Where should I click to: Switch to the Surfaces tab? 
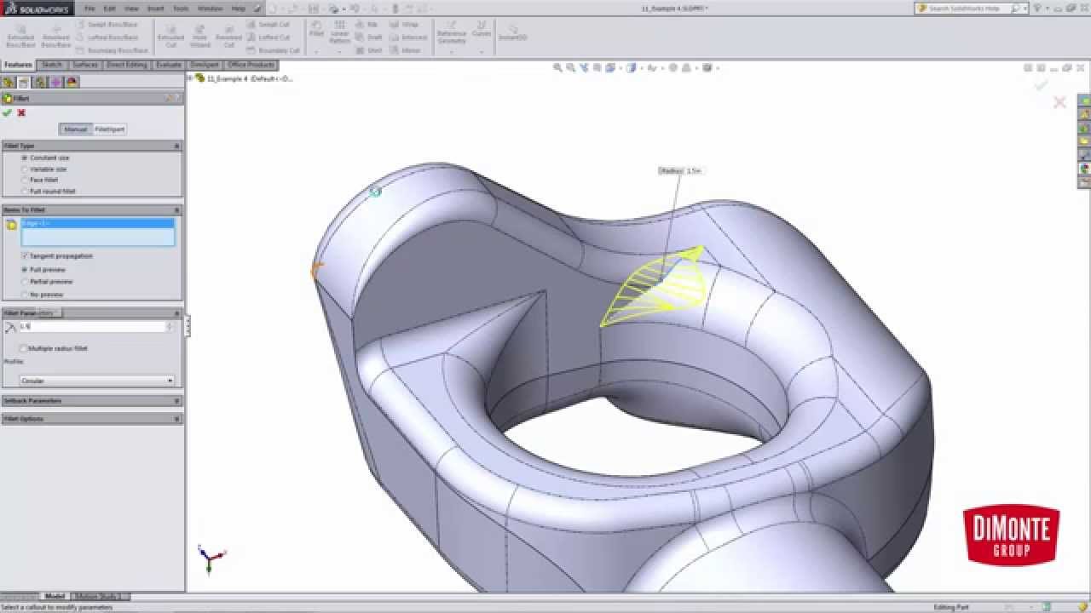click(85, 65)
